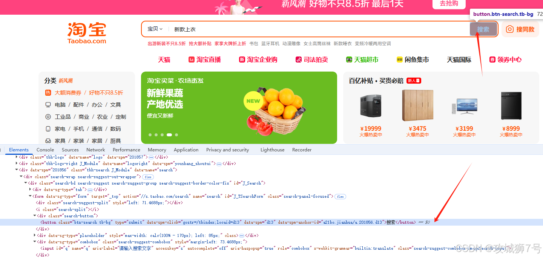Open the Network tab

[x=96, y=150]
